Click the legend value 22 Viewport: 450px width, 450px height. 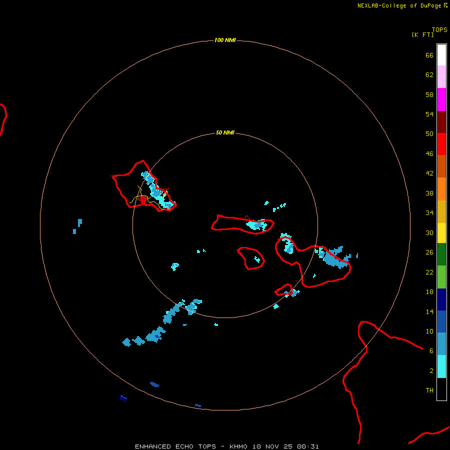[429, 272]
